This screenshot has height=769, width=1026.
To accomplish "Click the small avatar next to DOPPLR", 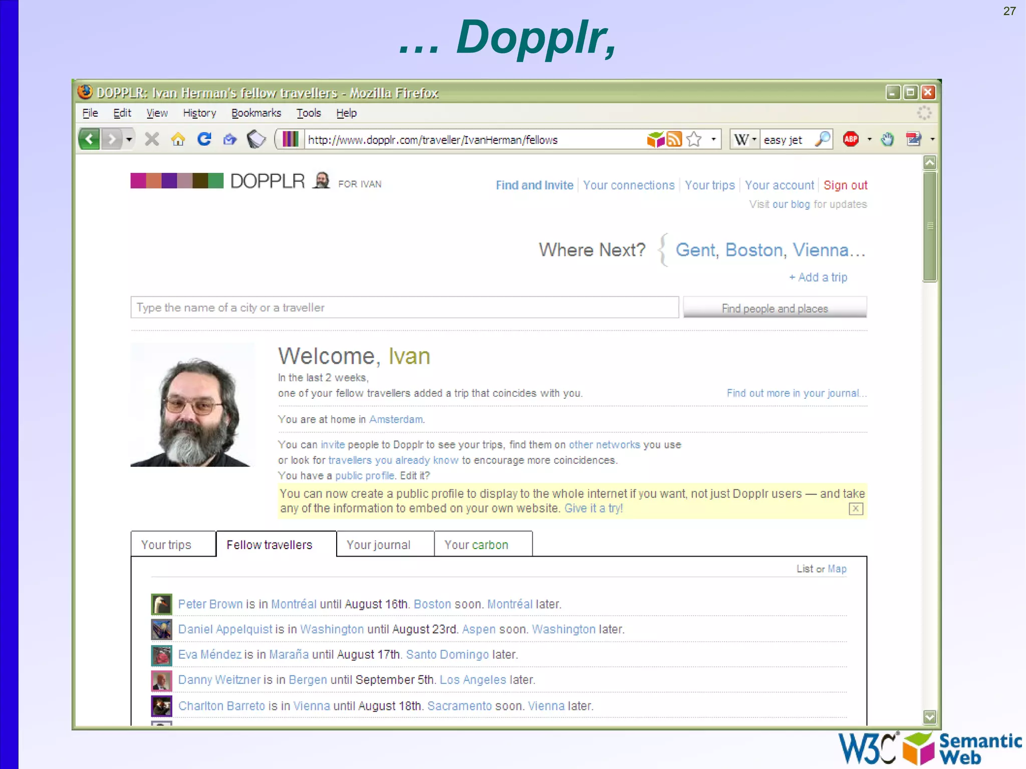I will 321,180.
